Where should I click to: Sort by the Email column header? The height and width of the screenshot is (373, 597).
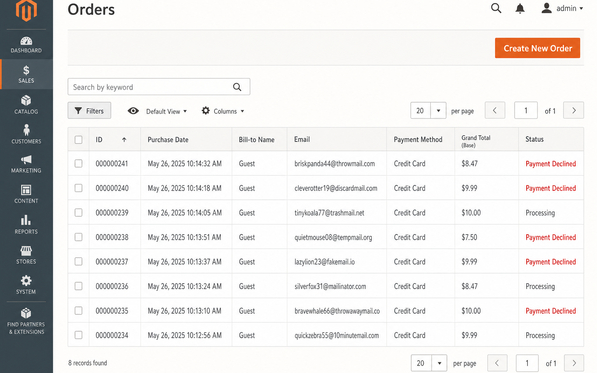coord(302,139)
